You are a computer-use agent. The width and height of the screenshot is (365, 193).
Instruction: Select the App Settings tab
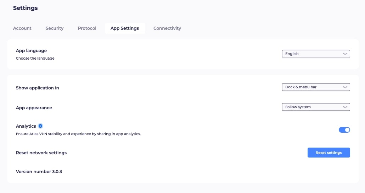pyautogui.click(x=125, y=28)
